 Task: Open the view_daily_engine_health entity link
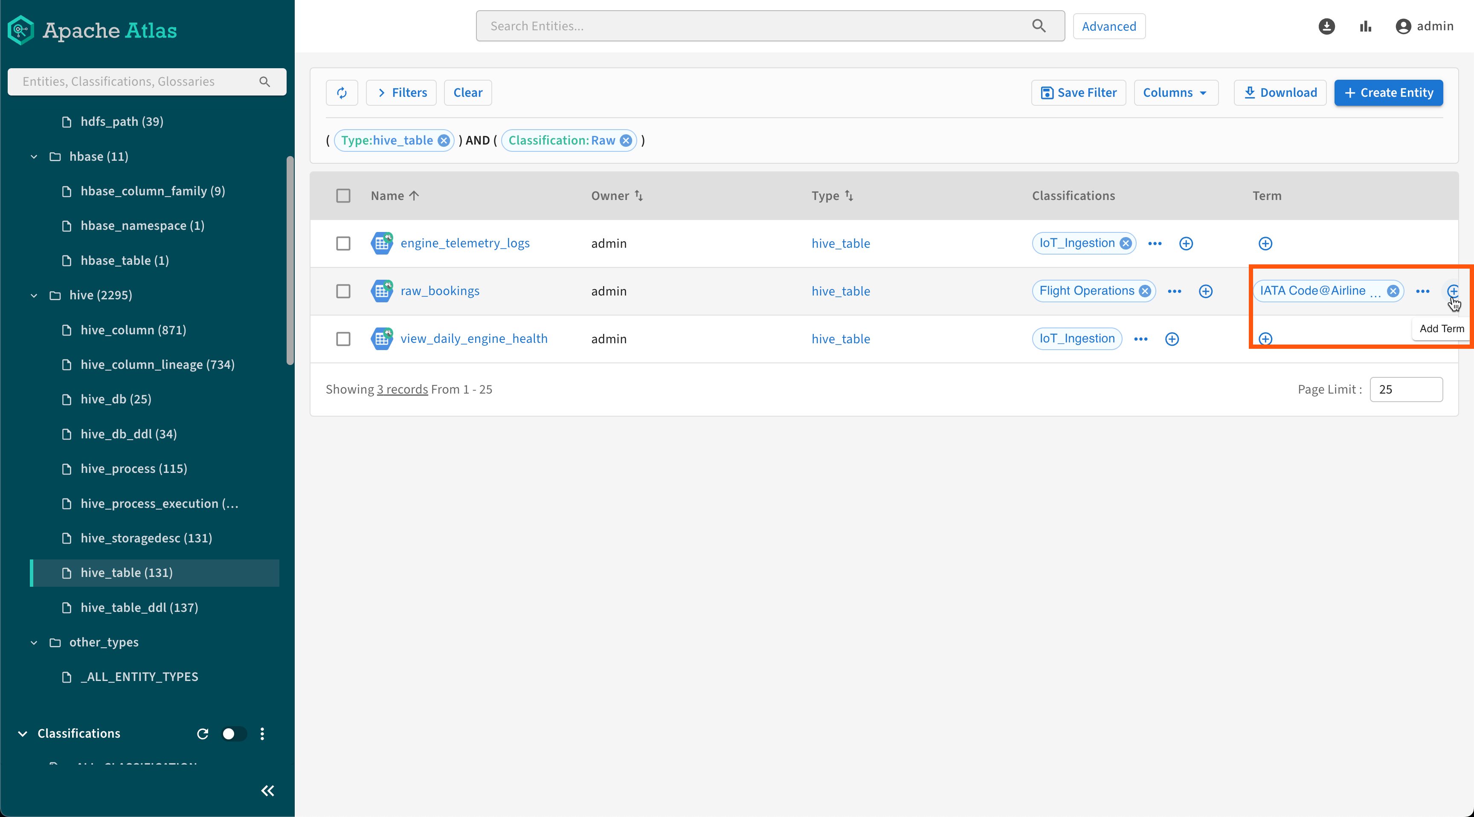point(473,339)
